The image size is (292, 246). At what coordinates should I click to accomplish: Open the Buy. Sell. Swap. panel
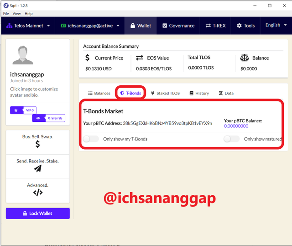pos(38,142)
